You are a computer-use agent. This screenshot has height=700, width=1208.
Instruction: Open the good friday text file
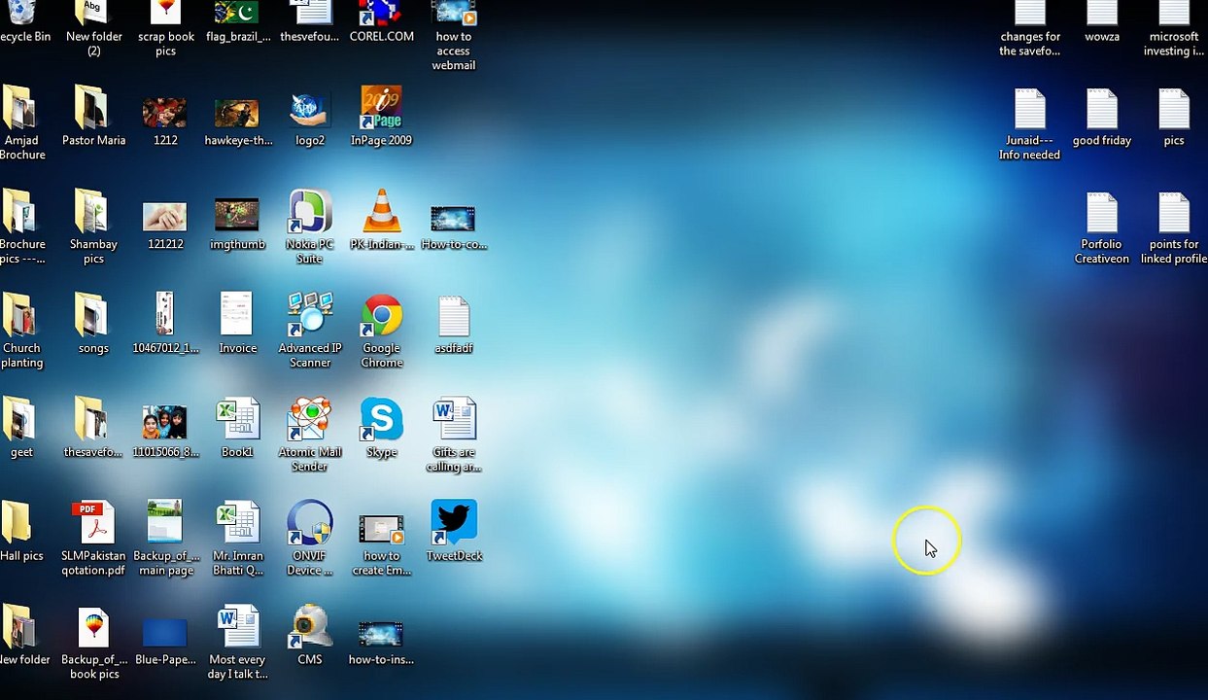1102,118
